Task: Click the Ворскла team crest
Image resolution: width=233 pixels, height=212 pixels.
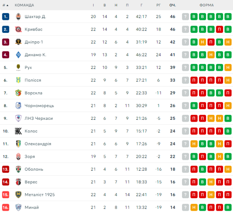Action: [18, 93]
